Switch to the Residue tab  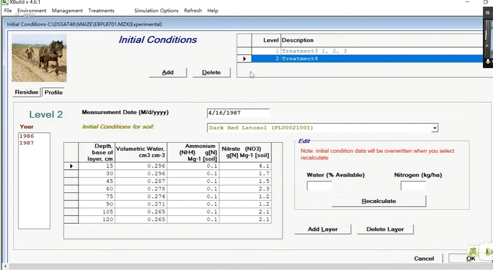(x=27, y=92)
